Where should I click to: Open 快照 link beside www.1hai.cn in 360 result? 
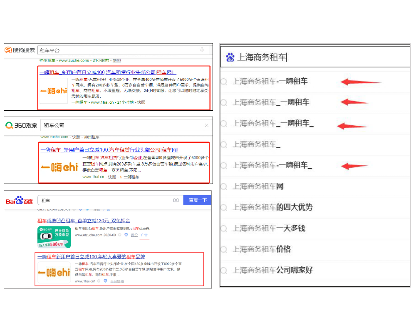click(x=112, y=177)
